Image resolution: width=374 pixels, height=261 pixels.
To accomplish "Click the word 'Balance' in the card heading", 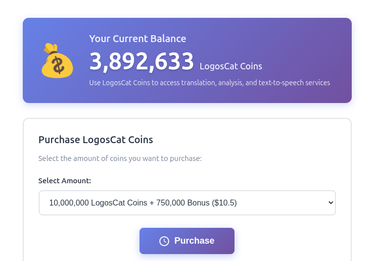I will pos(170,39).
